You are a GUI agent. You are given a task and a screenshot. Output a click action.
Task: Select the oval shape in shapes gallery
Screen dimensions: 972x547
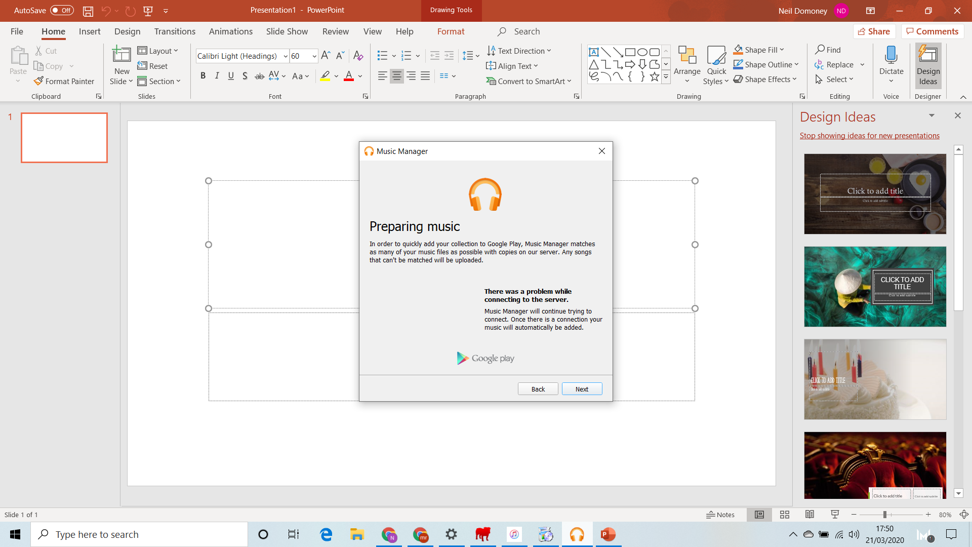[642, 52]
